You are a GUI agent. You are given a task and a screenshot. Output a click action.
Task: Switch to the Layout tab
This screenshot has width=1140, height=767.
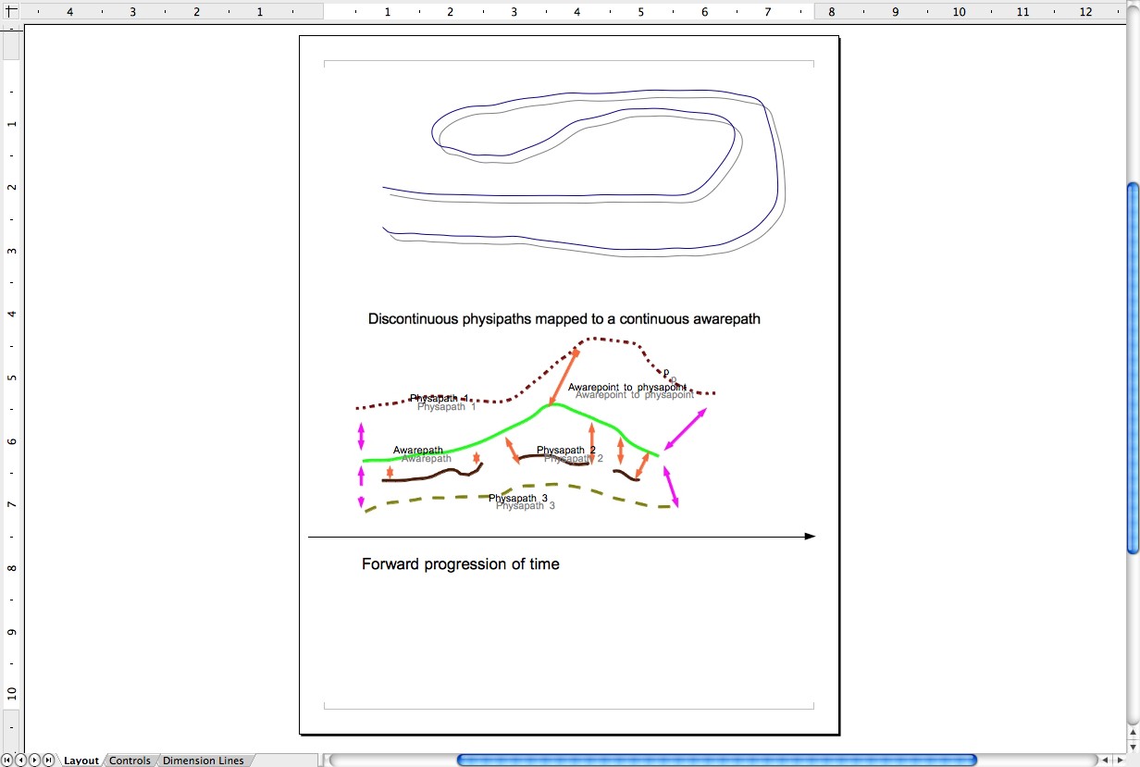pos(81,761)
